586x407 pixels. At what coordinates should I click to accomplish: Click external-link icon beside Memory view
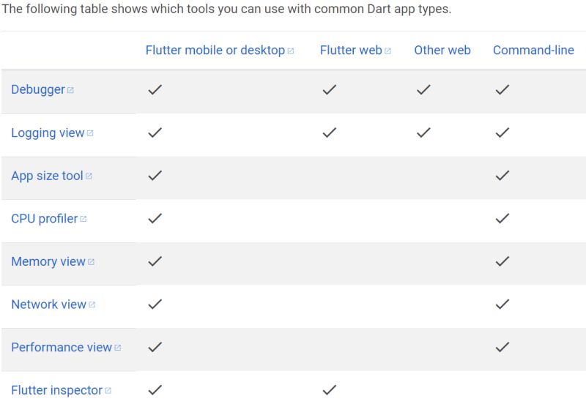tap(91, 262)
